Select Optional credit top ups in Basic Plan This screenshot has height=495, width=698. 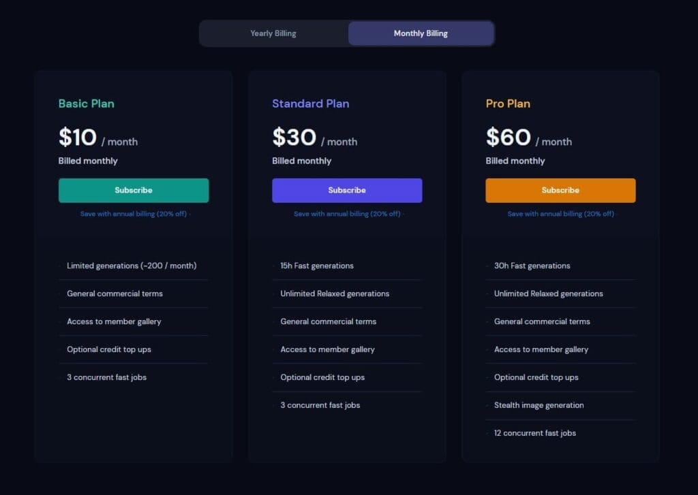109,349
